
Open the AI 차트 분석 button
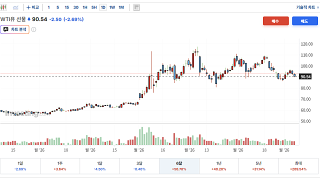[x=14, y=29]
